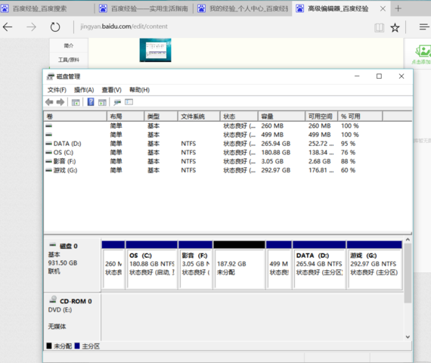The image size is (431, 363).
Task: Click the refresh disk connection toolbar icon
Action: (117, 102)
